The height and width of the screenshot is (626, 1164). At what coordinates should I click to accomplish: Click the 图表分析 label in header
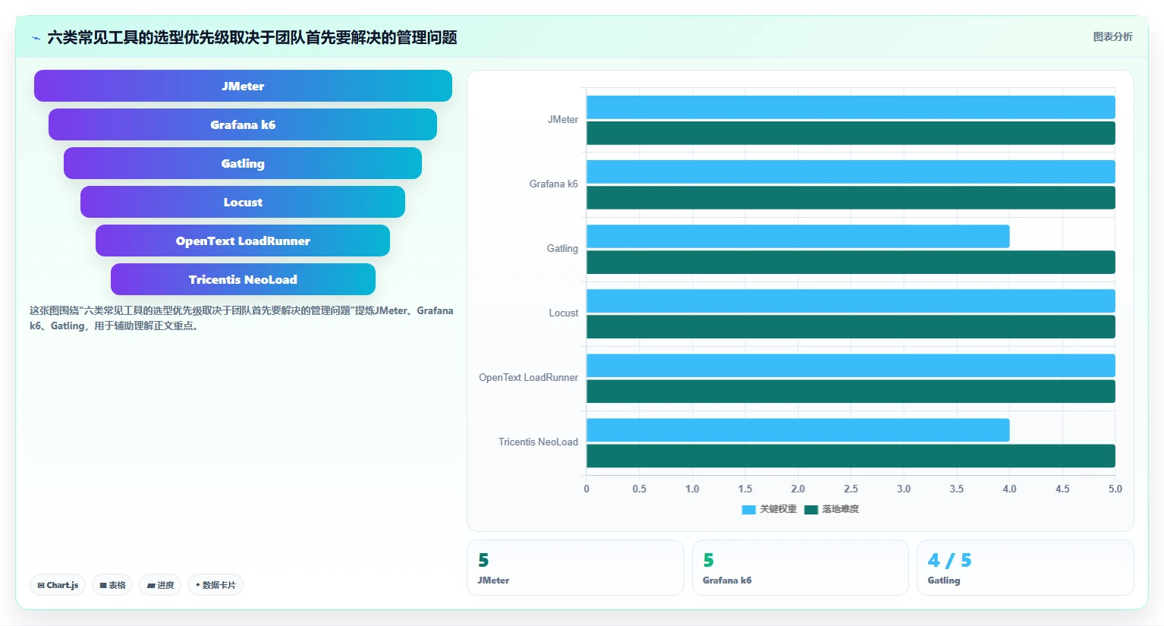pyautogui.click(x=1112, y=36)
